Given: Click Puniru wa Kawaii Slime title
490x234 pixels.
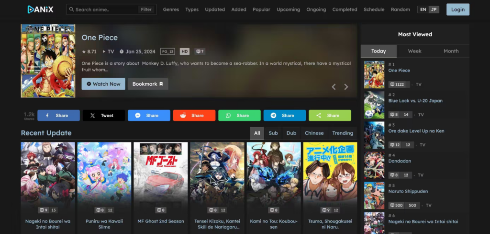Looking at the screenshot, I should [104, 224].
